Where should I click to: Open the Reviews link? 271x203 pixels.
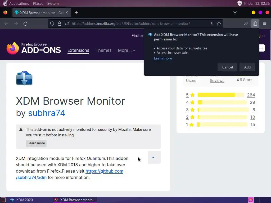coord(217,81)
